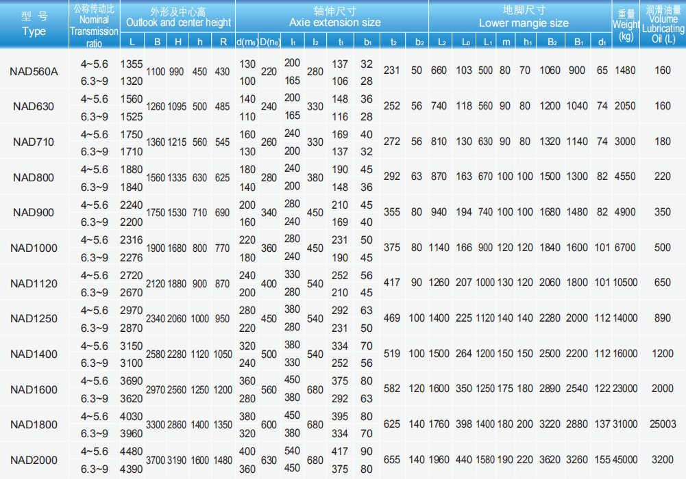Click the 10500 weight value for NAD1120
Viewport: 686px width, 479px height.
click(624, 283)
